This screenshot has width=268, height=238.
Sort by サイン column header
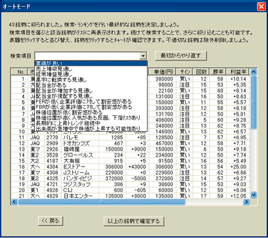(184, 72)
